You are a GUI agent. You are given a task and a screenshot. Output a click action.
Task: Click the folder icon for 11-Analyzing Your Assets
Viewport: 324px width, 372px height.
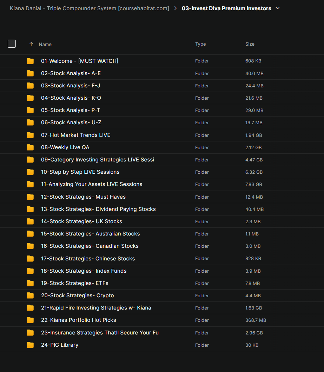30,184
